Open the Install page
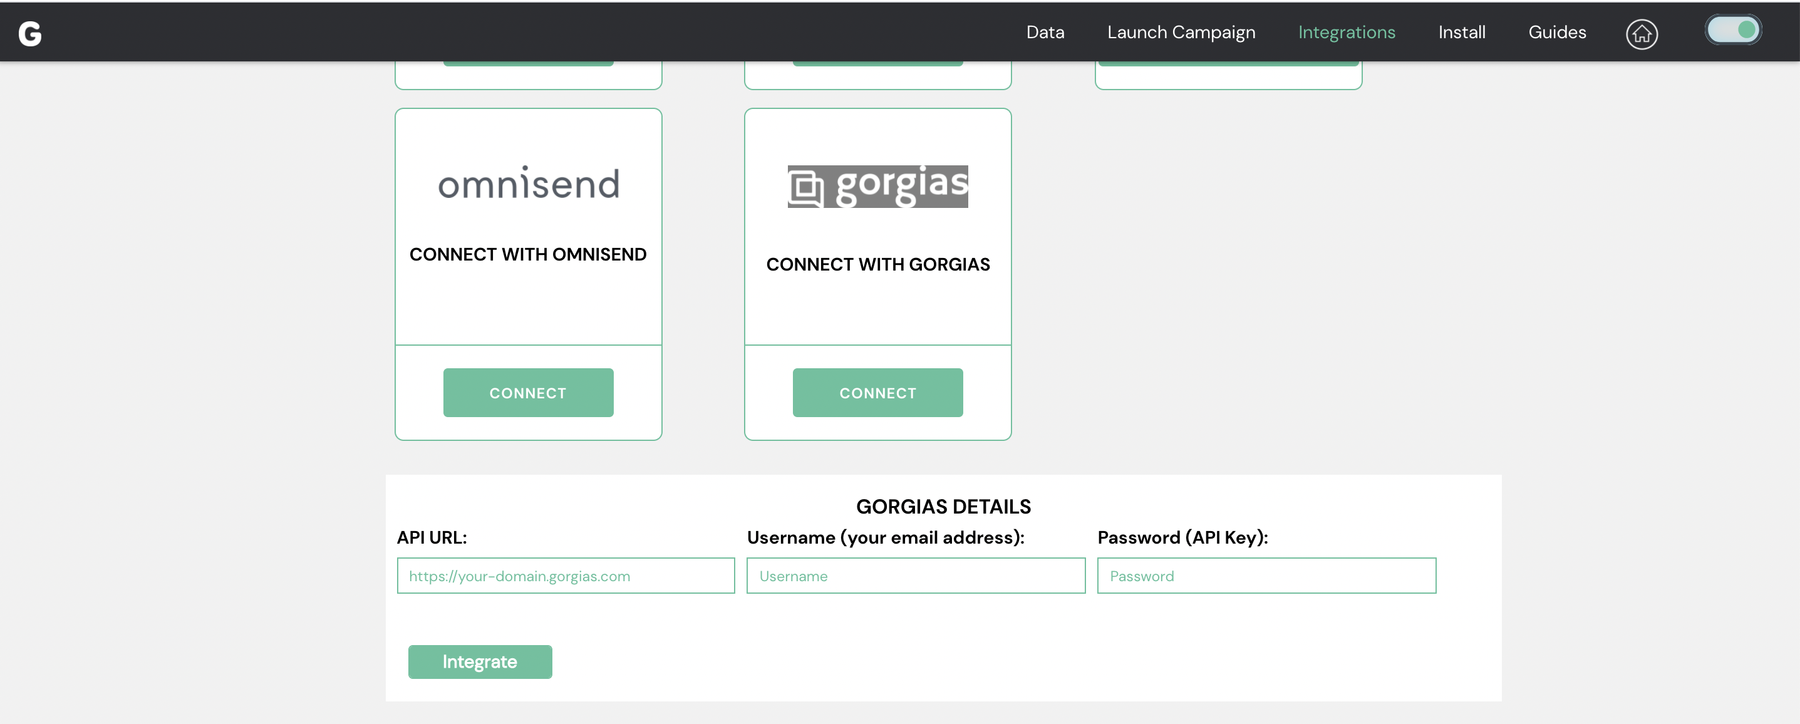 [x=1461, y=32]
